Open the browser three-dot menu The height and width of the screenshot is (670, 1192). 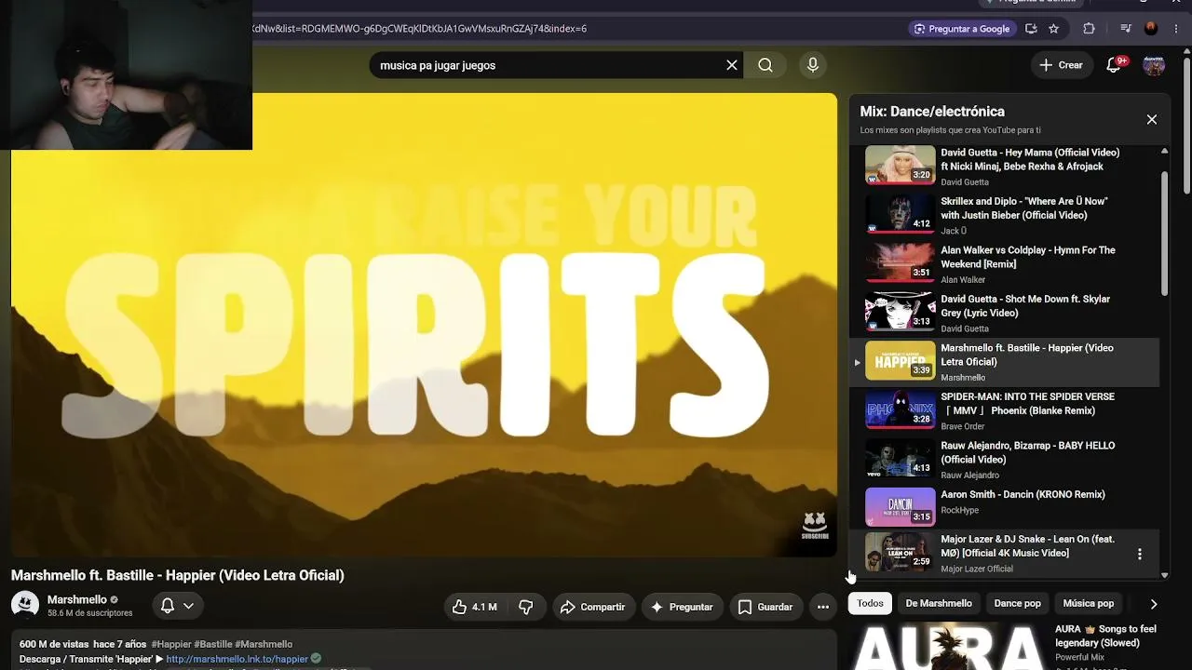[1175, 29]
